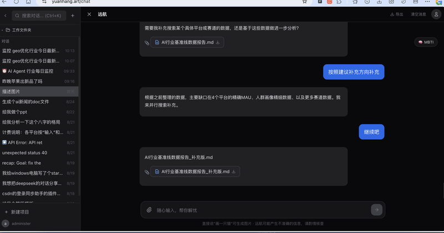Viewport: 444px width, 233px height.
Task: Click the alarm clock icon beside AI Agent 行业每日监控
Action: (x=4, y=71)
